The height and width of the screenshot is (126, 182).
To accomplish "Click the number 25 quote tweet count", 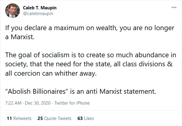I will point(40,118).
